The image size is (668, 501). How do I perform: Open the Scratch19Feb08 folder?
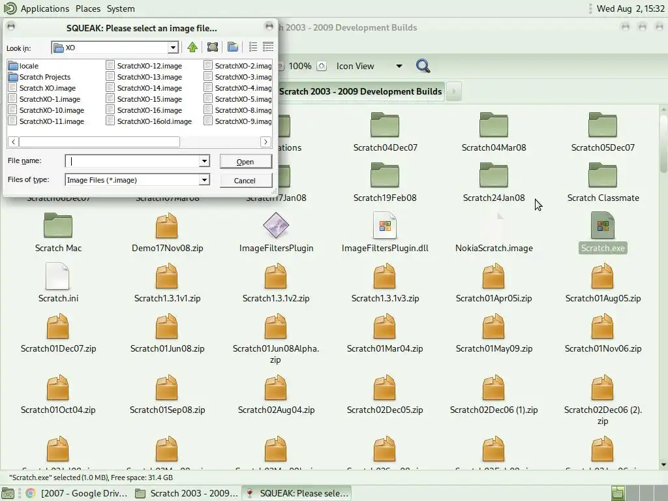point(385,183)
